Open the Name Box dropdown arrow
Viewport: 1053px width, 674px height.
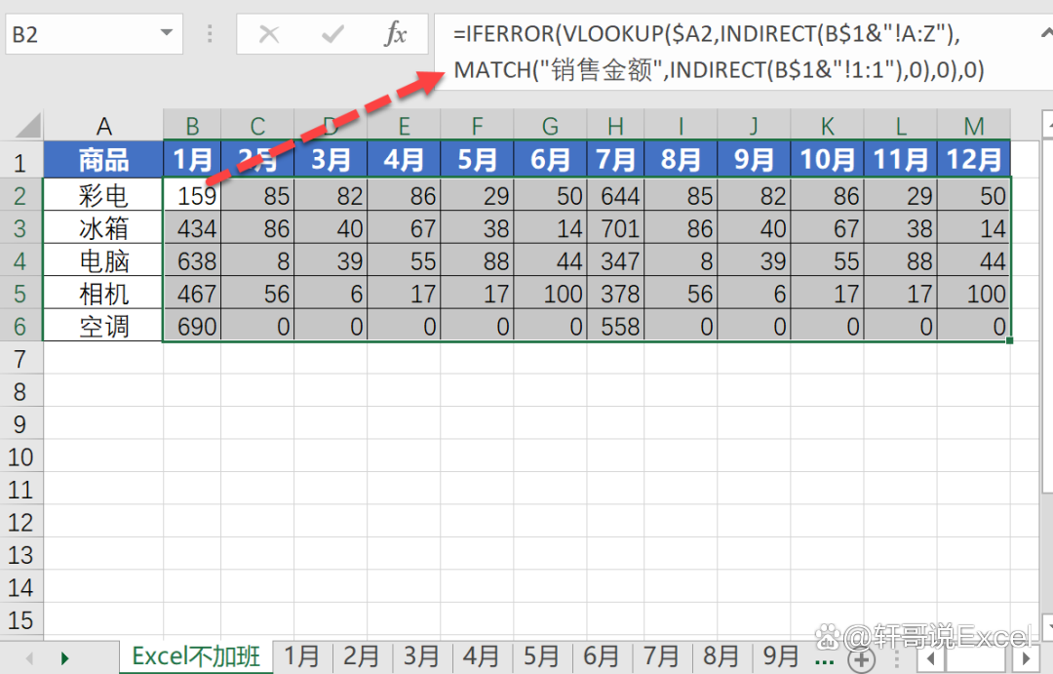tap(166, 33)
